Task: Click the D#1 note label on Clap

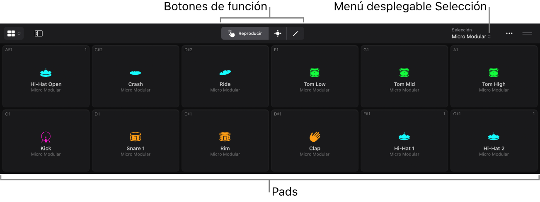Action: coord(278,114)
